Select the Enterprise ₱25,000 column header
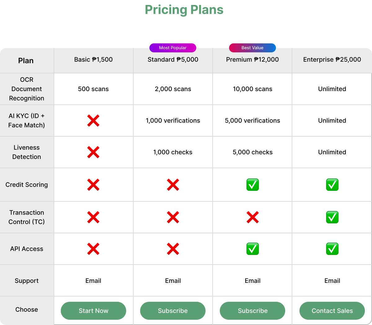This screenshot has height=325, width=372. 332,59
